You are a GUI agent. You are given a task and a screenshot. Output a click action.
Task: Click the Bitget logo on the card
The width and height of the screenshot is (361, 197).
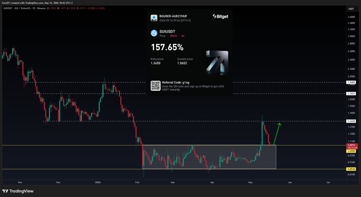[x=220, y=16]
